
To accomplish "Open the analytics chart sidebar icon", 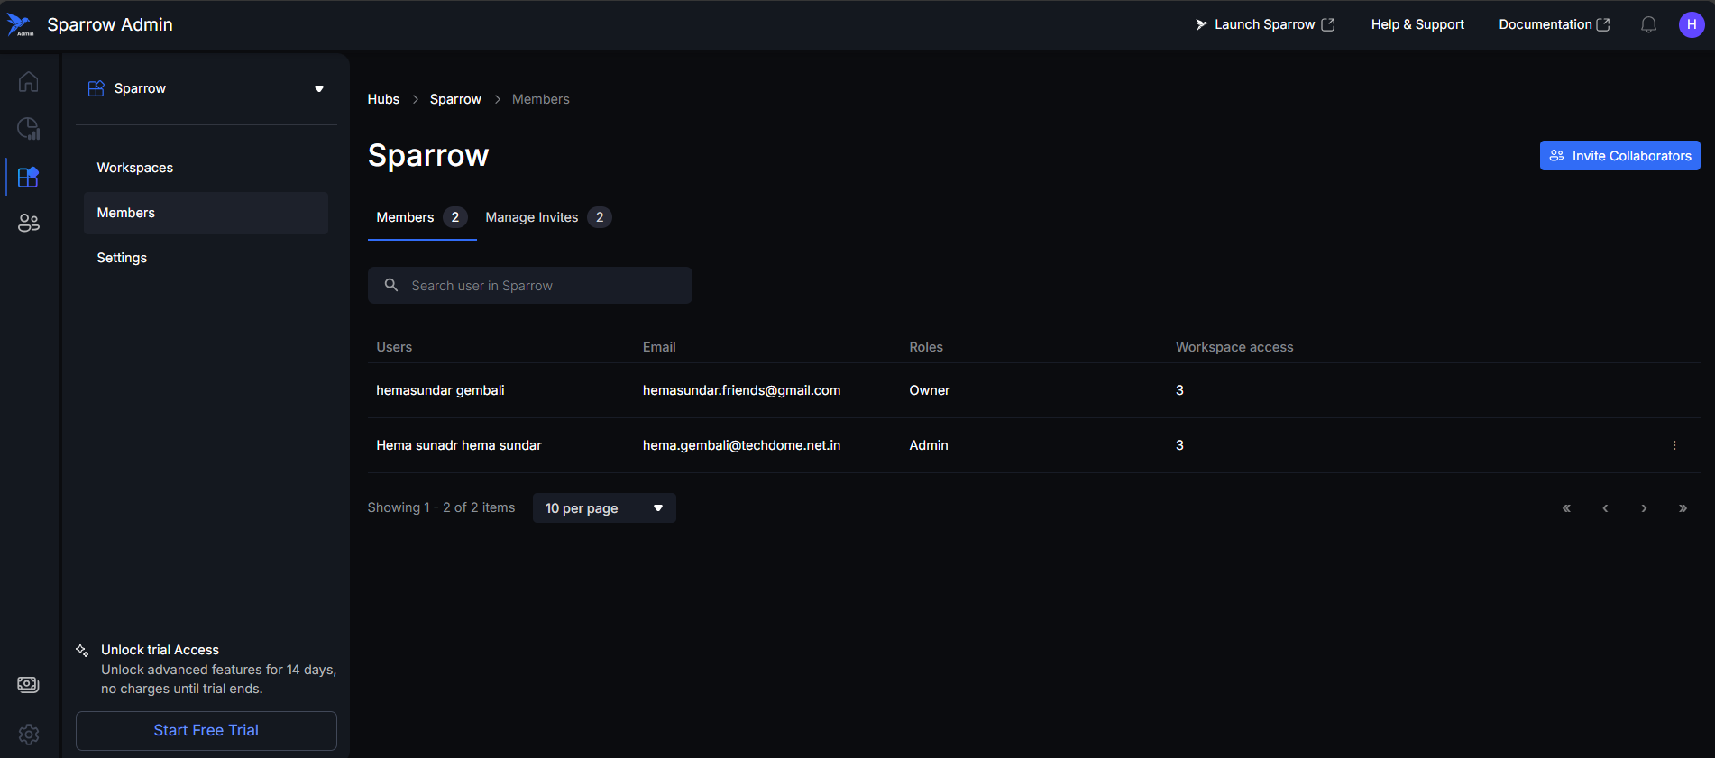I will (x=28, y=129).
